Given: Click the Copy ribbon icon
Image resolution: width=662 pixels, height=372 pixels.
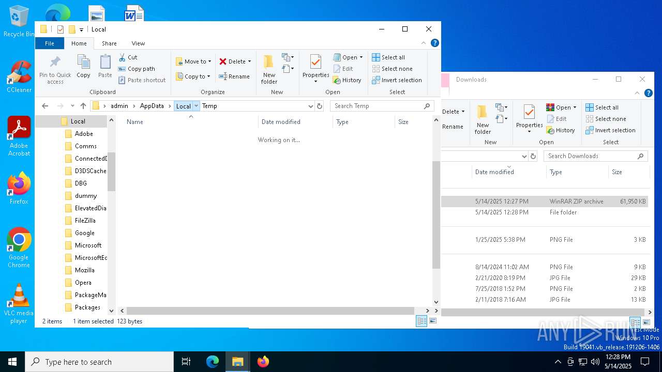Looking at the screenshot, I should point(83,67).
